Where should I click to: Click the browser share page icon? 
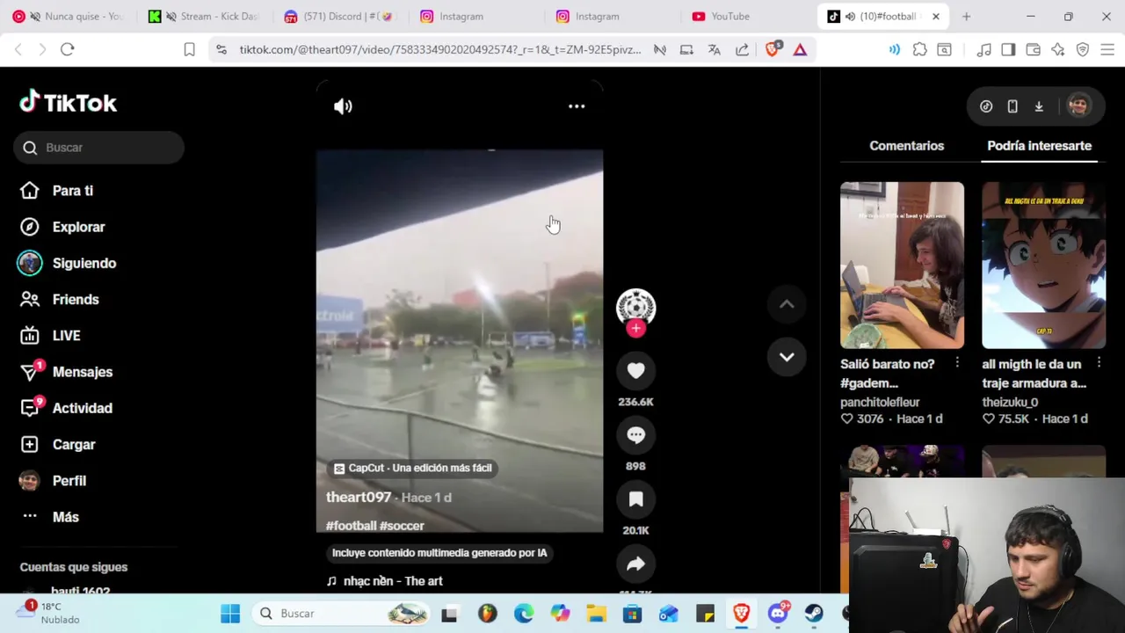coord(742,50)
